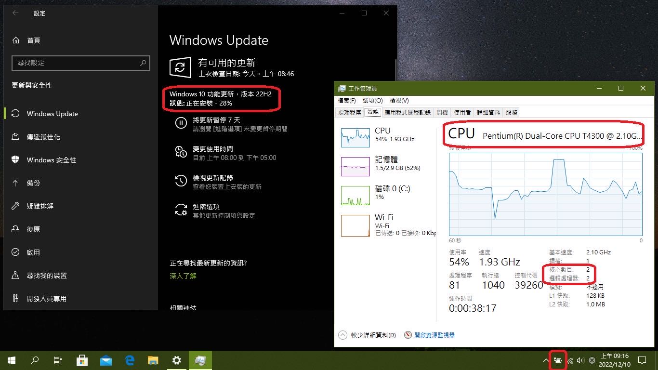
Task: Open Mail app from the taskbar
Action: click(x=105, y=360)
